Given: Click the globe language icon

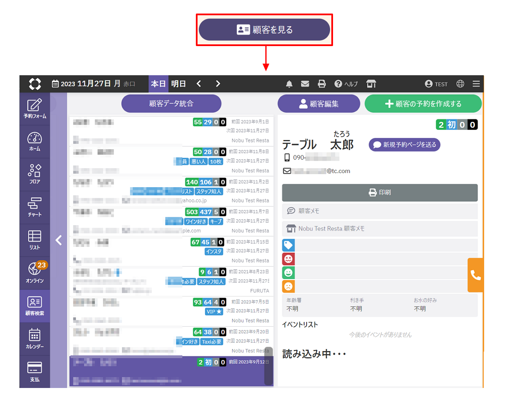Looking at the screenshot, I should [461, 84].
